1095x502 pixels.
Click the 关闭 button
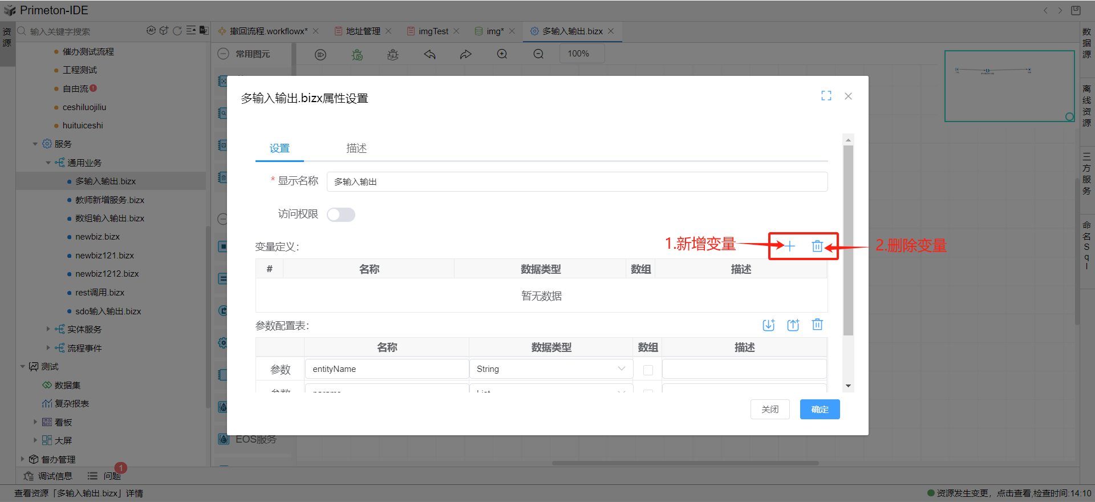pos(770,409)
